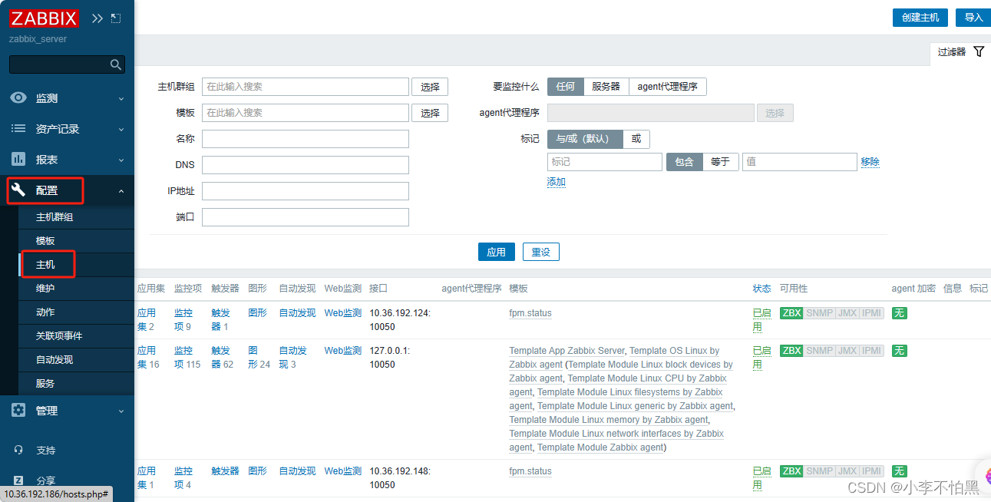Click the gear icon for 管理

[x=18, y=411]
